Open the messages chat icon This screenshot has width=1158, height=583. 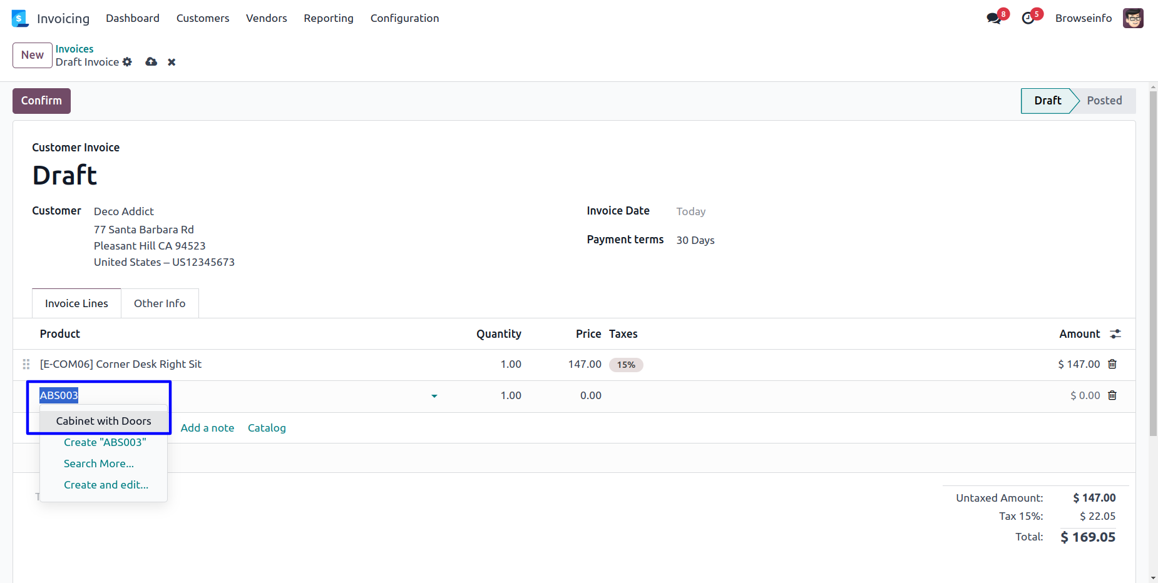tap(993, 19)
